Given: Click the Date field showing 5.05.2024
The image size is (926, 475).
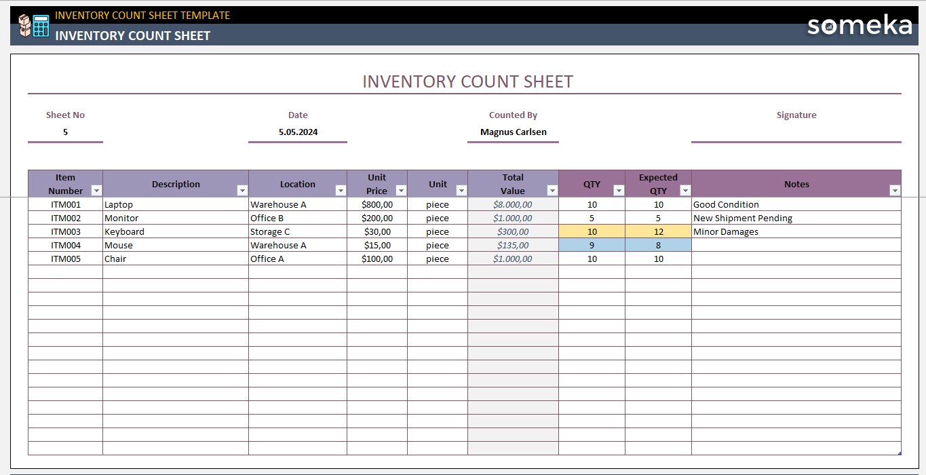Looking at the screenshot, I should click(x=298, y=132).
